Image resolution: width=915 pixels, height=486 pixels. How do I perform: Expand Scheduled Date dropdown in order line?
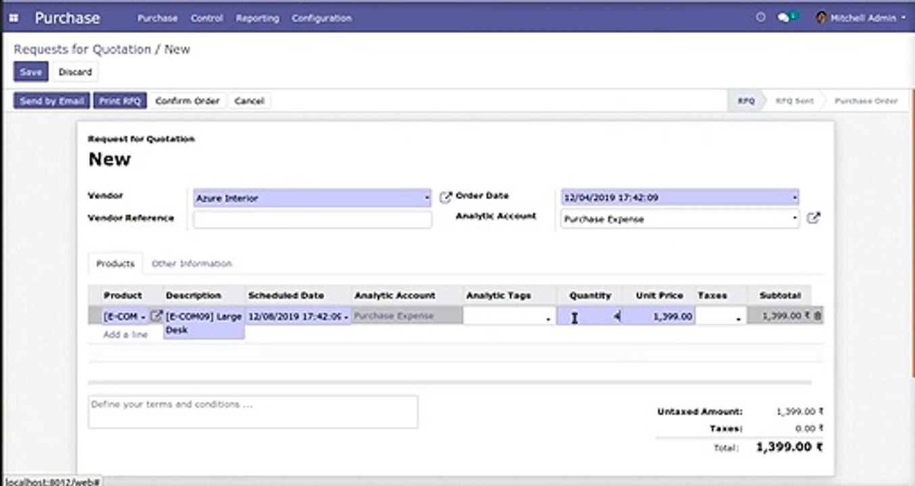[346, 316]
